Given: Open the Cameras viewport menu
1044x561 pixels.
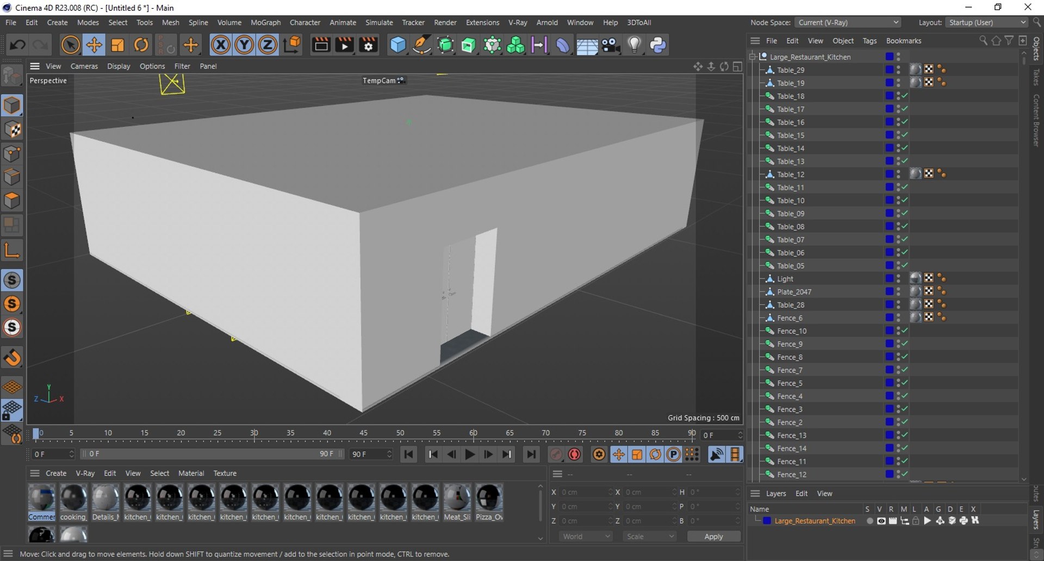Looking at the screenshot, I should (84, 66).
